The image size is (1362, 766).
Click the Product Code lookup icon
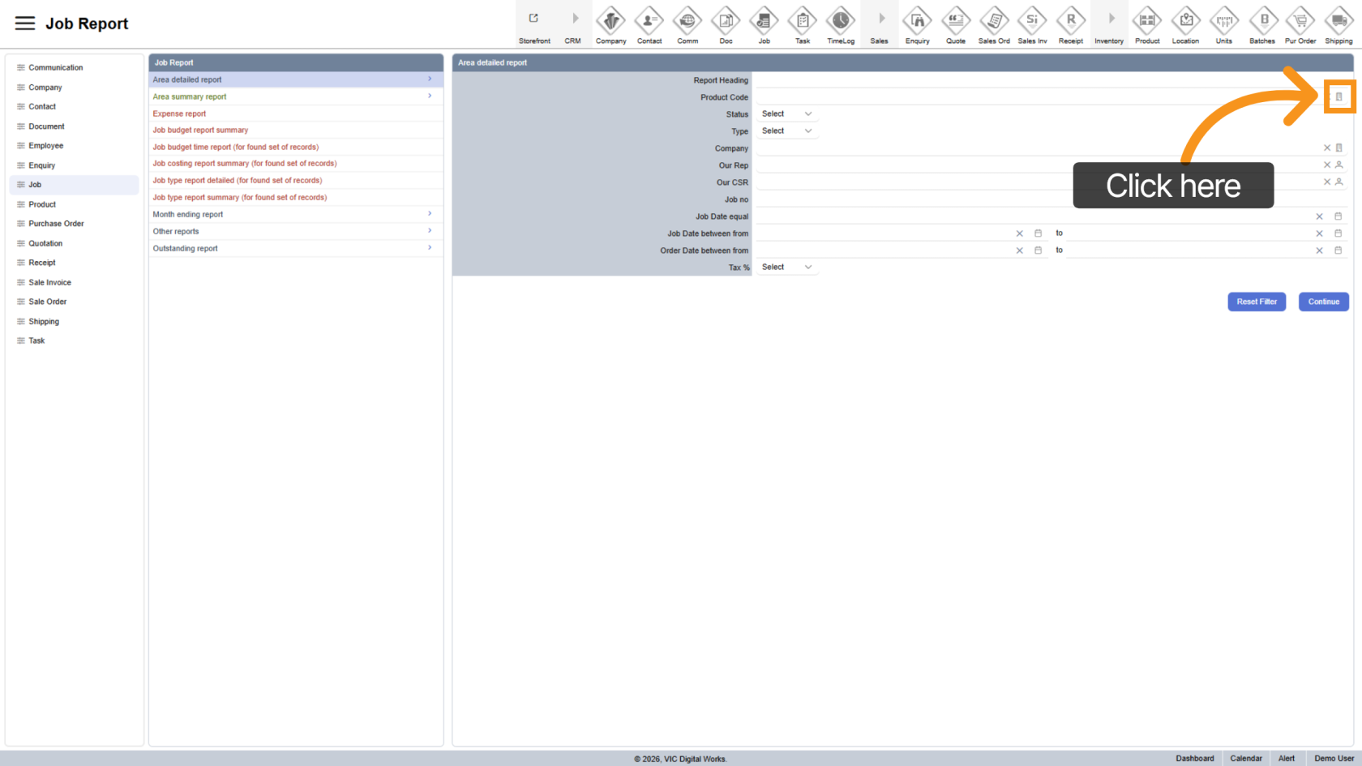[1338, 97]
